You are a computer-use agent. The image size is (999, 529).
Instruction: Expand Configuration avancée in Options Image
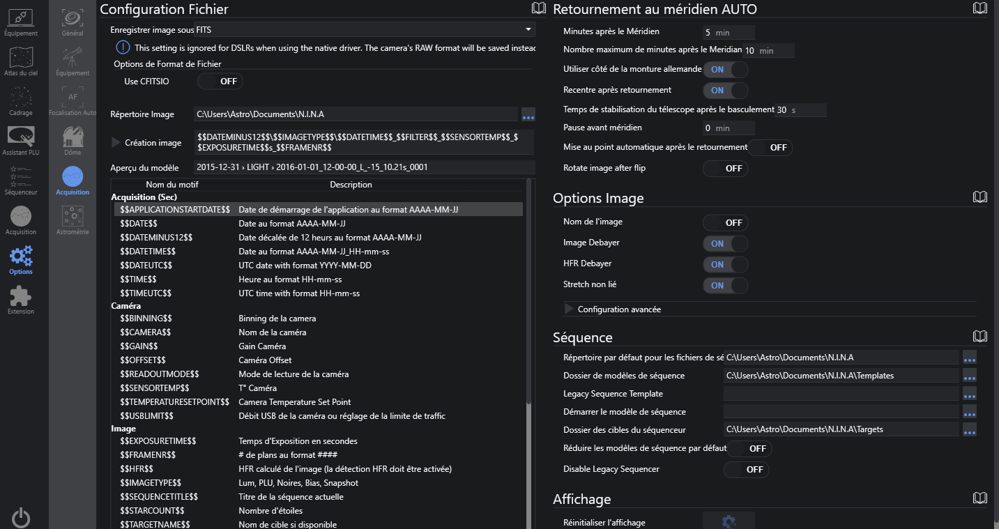[569, 309]
